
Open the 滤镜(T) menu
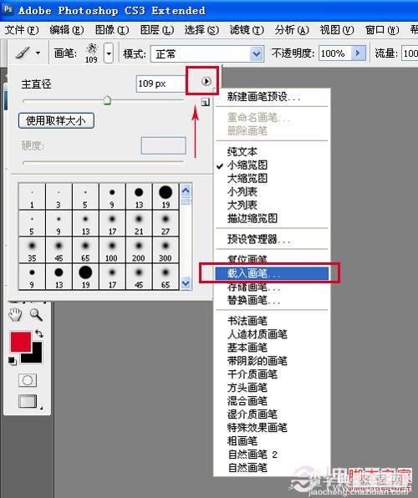coord(247,30)
